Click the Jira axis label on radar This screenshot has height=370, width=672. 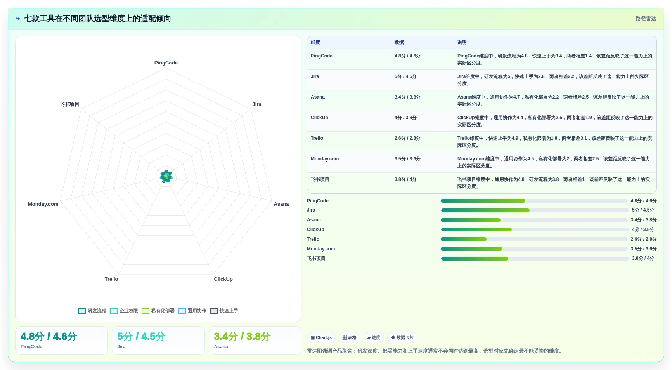click(257, 104)
